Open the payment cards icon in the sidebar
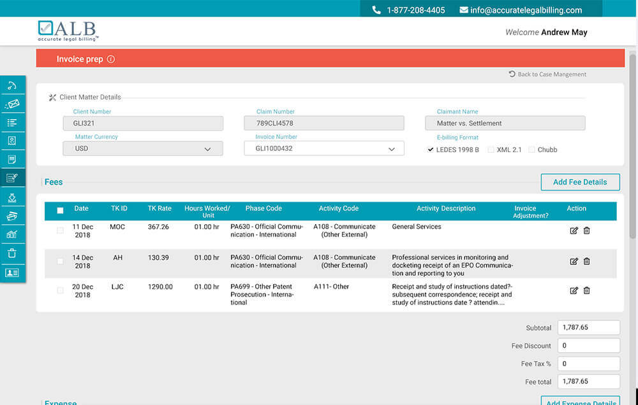638x405 pixels. (x=13, y=215)
